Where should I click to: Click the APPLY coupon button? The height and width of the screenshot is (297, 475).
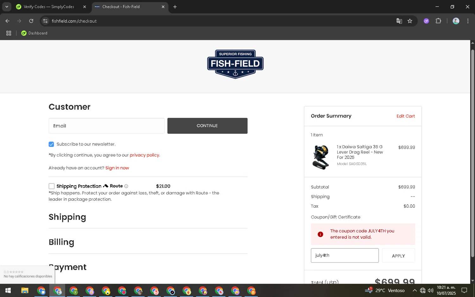pyautogui.click(x=398, y=256)
